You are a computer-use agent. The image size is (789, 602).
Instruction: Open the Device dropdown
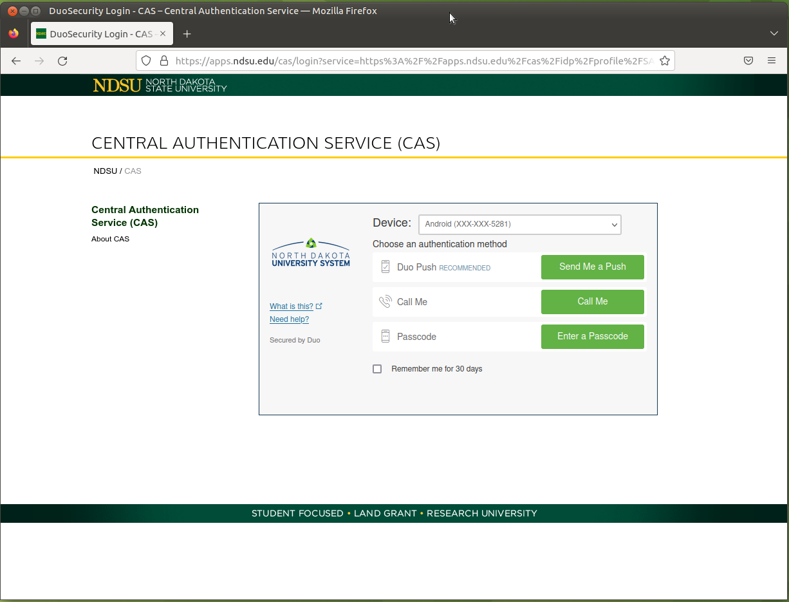pos(519,224)
